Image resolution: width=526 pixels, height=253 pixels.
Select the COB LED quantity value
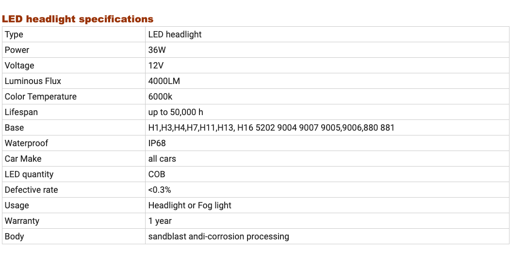tap(157, 174)
